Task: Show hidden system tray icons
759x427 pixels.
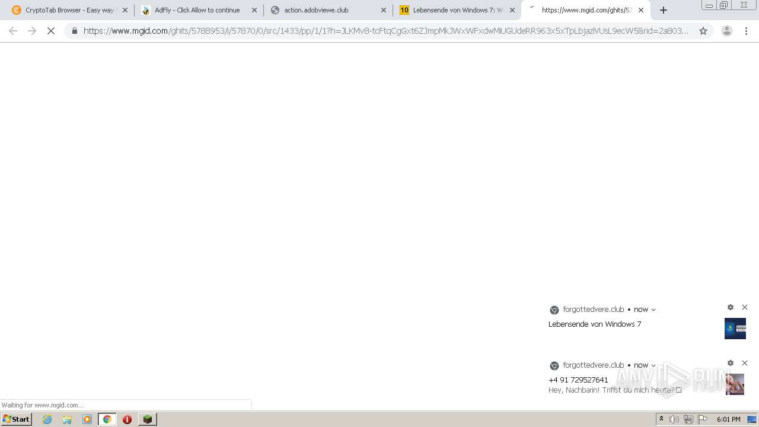Action: [x=661, y=419]
